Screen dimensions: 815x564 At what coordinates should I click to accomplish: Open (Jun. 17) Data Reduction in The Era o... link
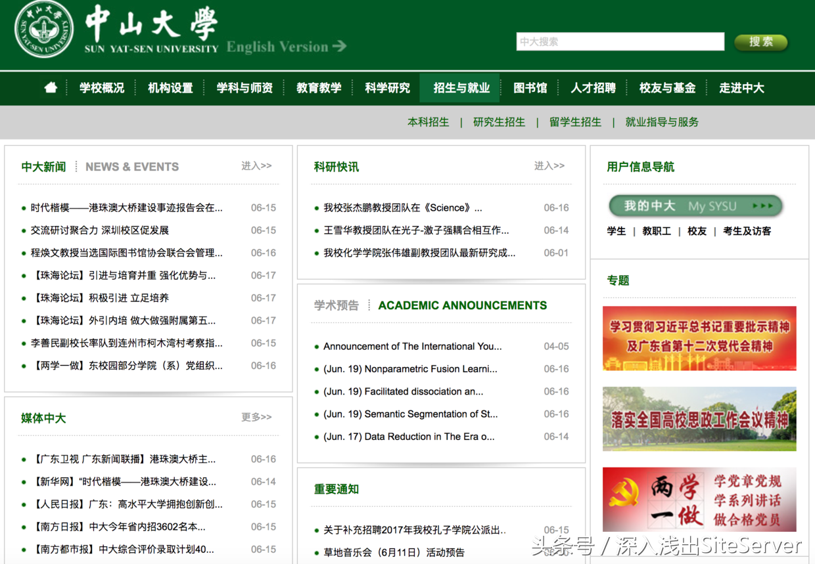click(x=409, y=437)
